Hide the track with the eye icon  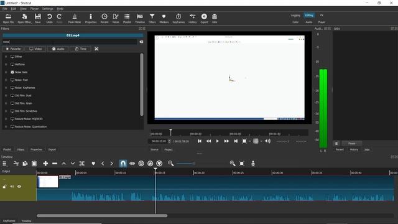tap(19, 187)
